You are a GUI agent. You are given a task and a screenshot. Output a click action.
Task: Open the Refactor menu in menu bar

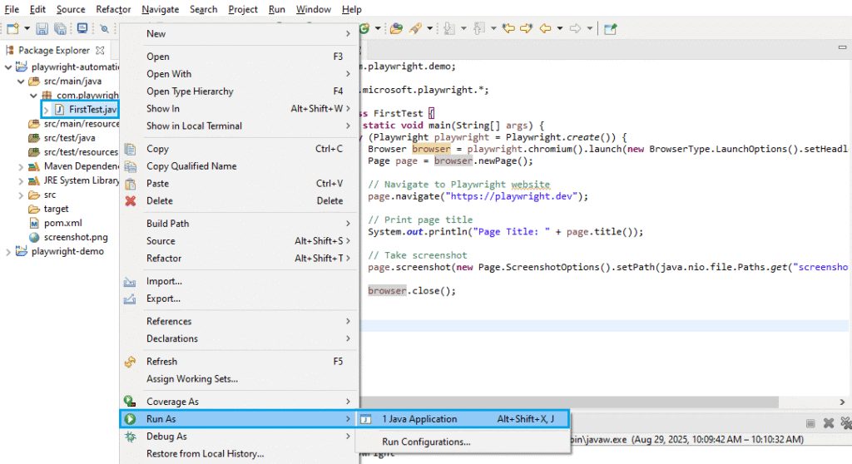coord(113,9)
